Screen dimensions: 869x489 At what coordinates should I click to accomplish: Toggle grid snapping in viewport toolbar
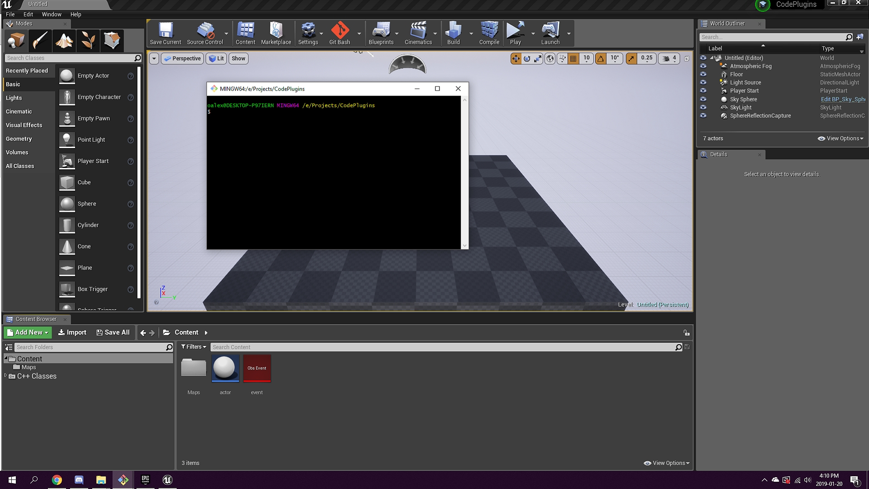573,58
